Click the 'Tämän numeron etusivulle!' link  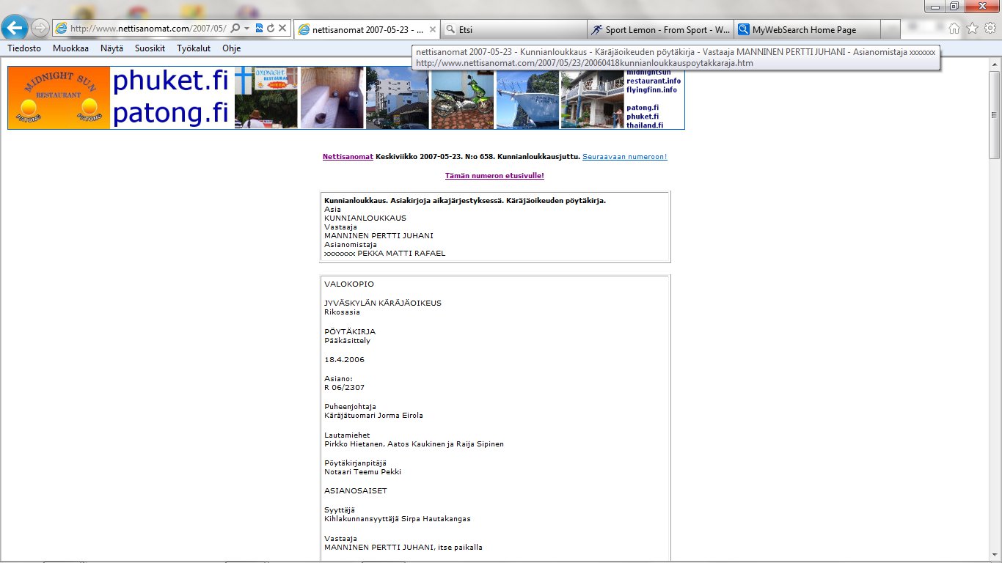[494, 176]
